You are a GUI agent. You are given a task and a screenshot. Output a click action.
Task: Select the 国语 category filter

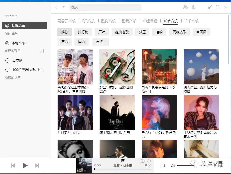click(x=82, y=42)
